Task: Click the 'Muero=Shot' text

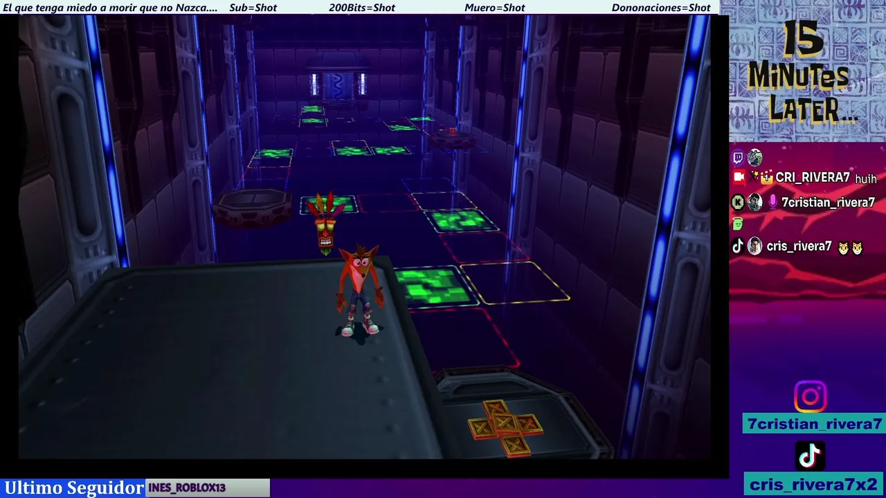Action: point(495,8)
